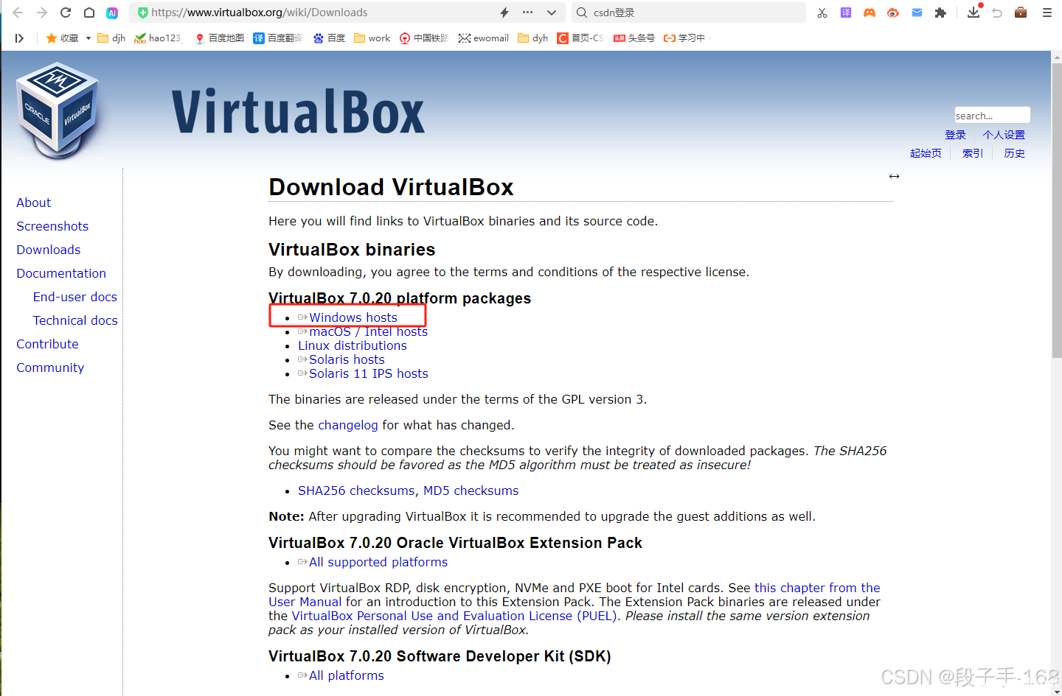Click the Windows hosts download link
The image size is (1062, 696).
[x=353, y=317]
